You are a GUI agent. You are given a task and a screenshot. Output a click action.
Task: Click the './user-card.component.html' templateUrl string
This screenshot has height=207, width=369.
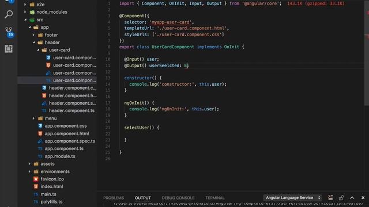[x=191, y=28]
